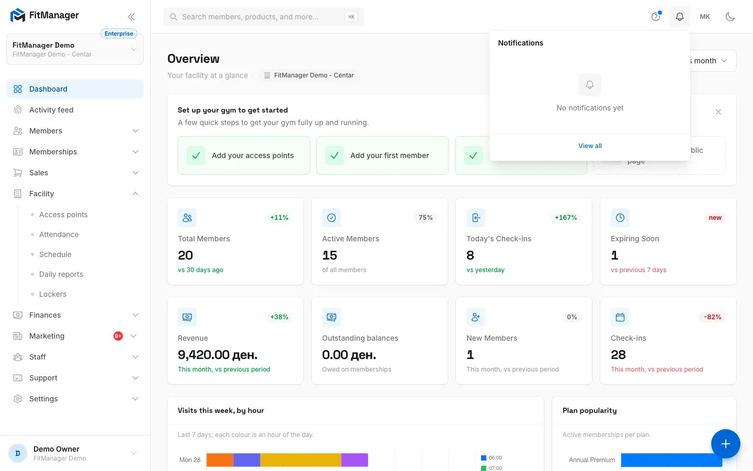Click the search members and products field
The height and width of the screenshot is (471, 753).
(x=264, y=17)
